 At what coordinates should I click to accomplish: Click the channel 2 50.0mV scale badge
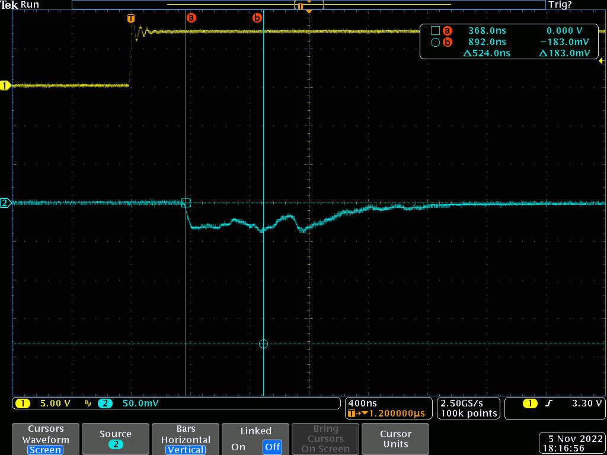click(x=129, y=403)
